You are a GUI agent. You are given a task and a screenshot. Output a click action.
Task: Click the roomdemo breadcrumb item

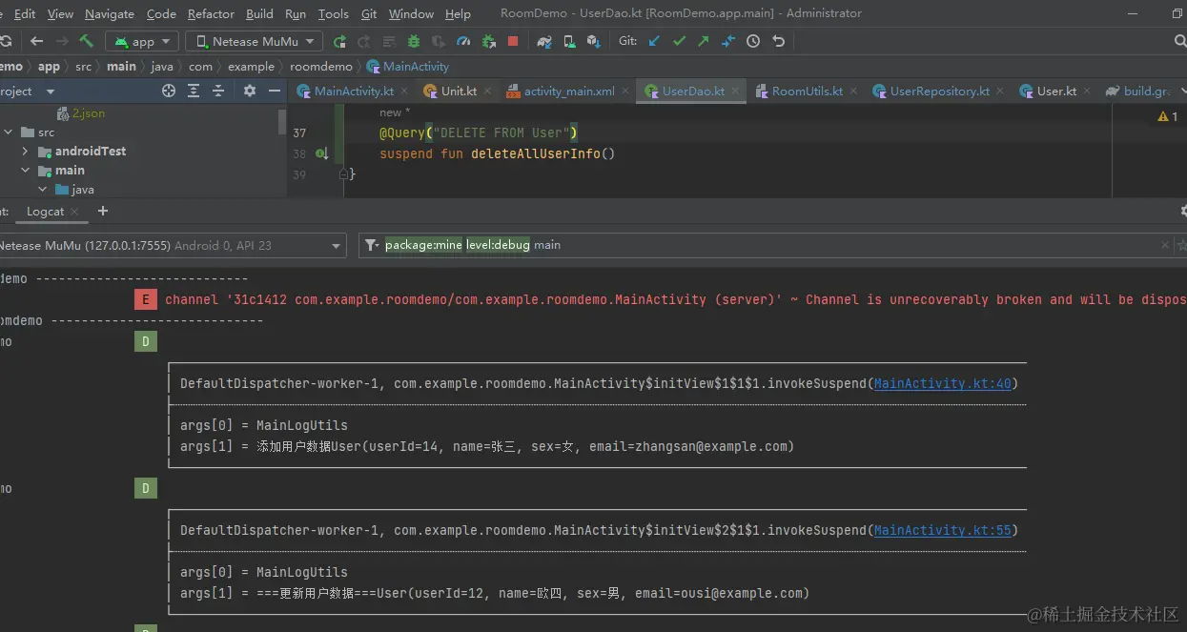pyautogui.click(x=321, y=67)
